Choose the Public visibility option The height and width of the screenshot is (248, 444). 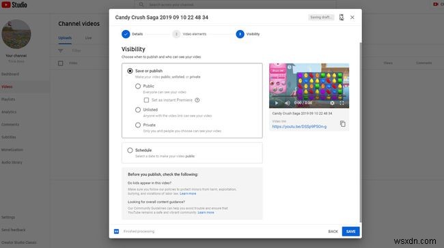pyautogui.click(x=138, y=86)
